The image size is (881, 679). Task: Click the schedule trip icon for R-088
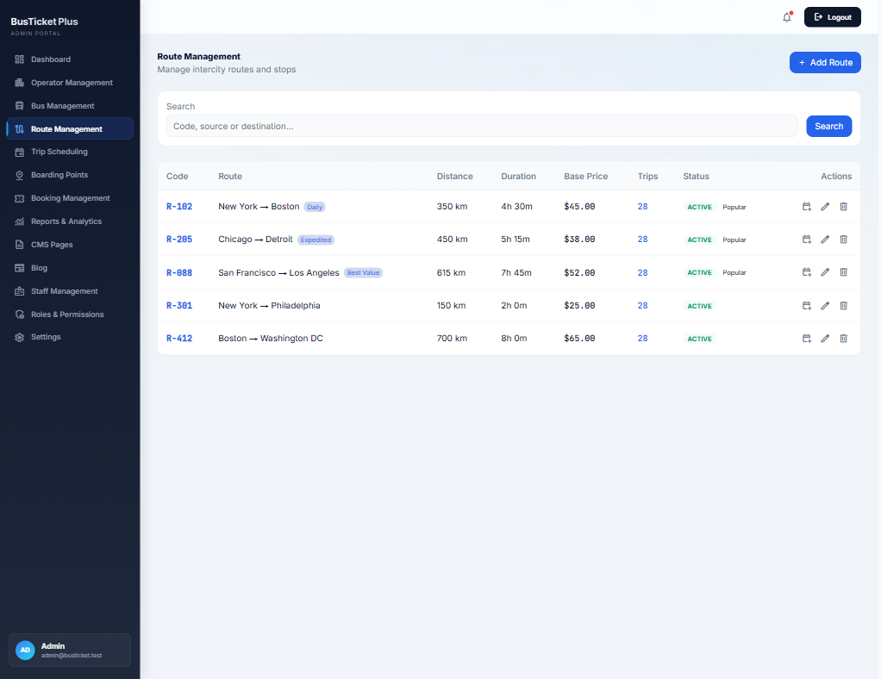coord(807,272)
